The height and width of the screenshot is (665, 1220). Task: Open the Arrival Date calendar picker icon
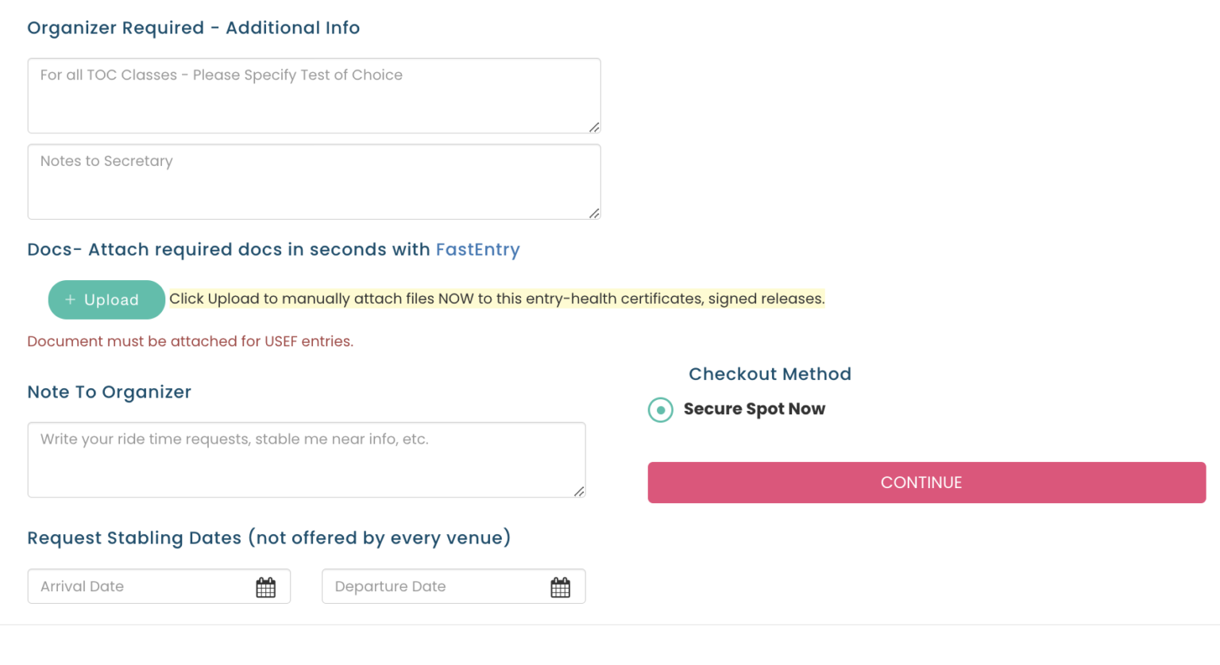265,587
